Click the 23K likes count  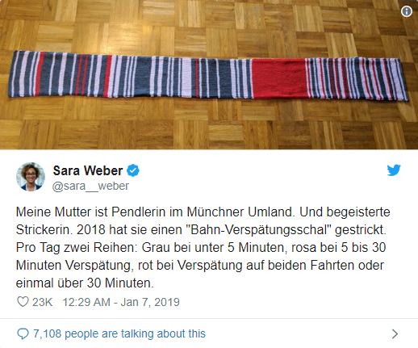tap(42, 302)
